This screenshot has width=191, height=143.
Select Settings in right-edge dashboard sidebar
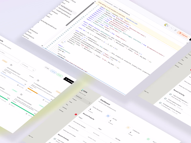click(177, 66)
